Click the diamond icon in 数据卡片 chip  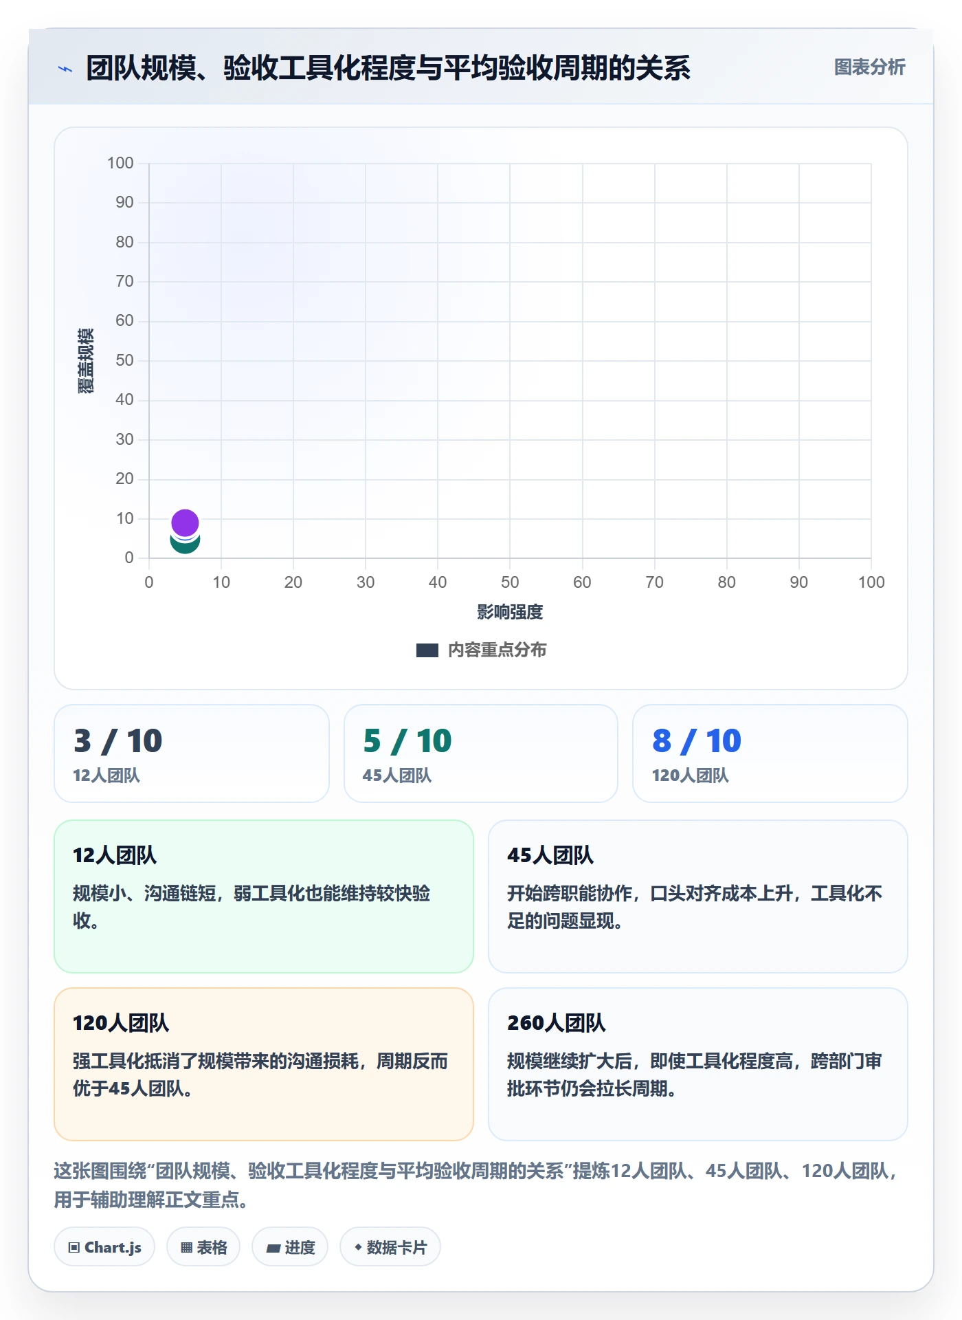358,1247
